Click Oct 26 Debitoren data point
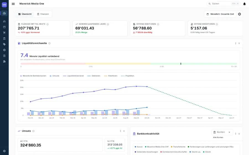This screenshot has width=249, height=155. pos(147,108)
